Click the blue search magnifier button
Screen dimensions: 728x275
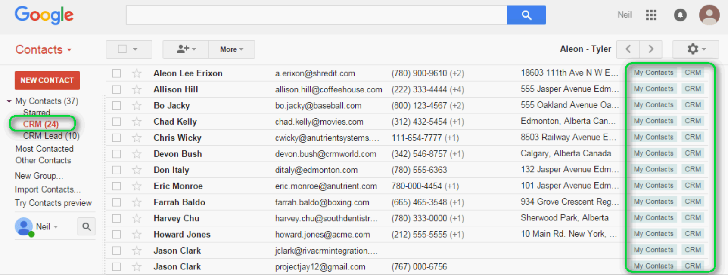tap(526, 15)
